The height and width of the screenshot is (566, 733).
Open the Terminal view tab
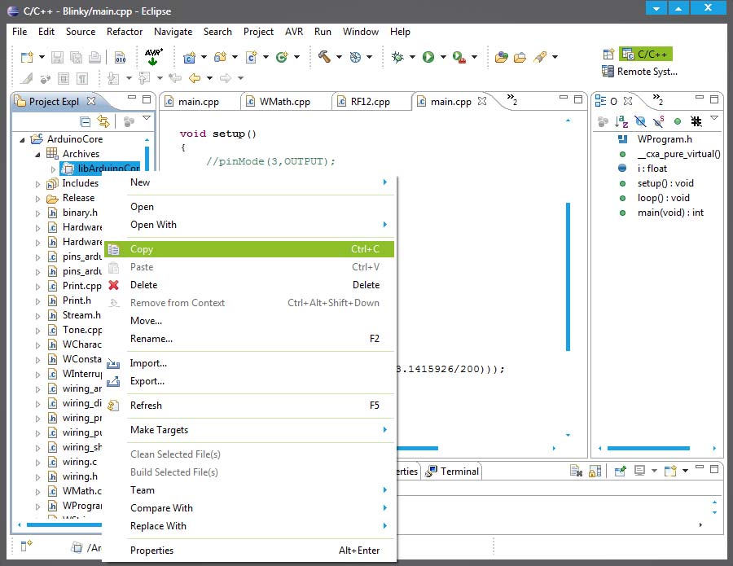(x=452, y=472)
